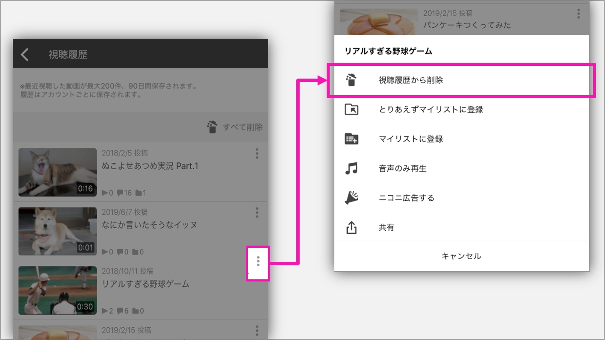605x340 pixels.
Task: Click the すべて削除 text button
Action: click(x=242, y=127)
